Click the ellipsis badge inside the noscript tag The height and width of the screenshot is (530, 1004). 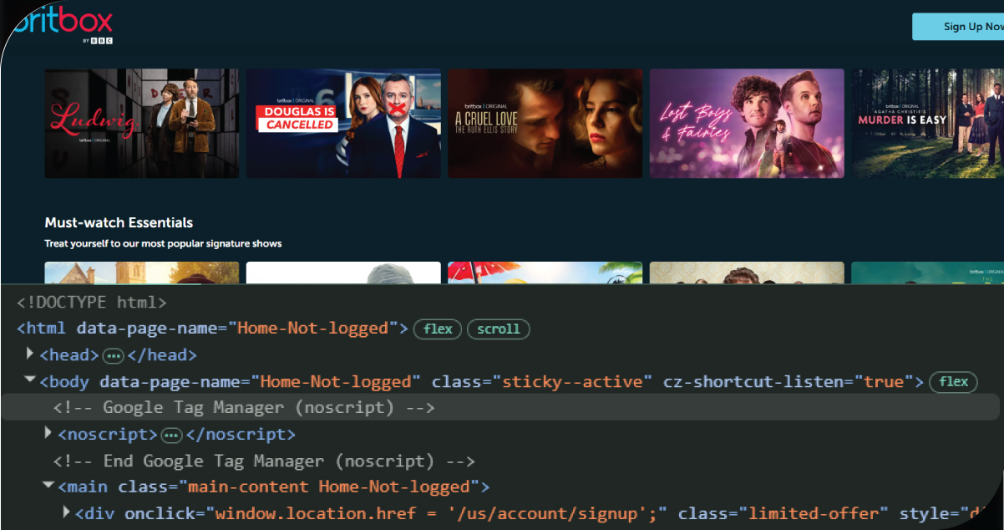171,436
